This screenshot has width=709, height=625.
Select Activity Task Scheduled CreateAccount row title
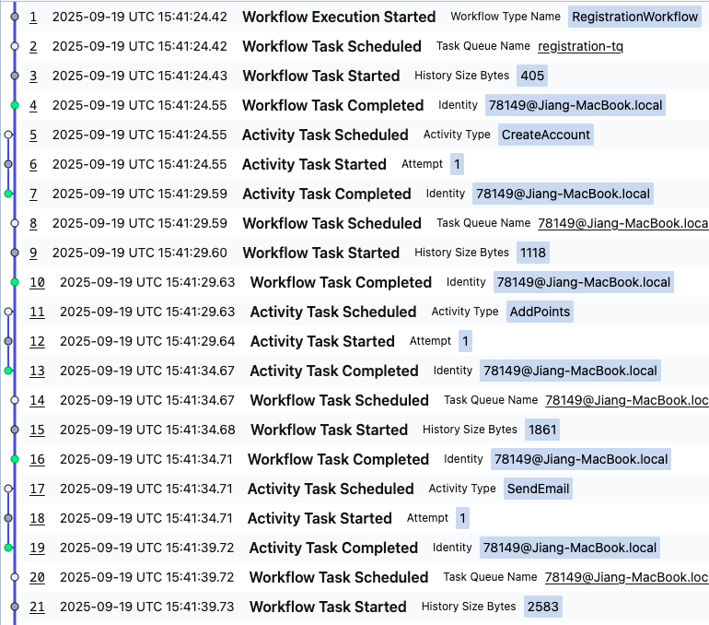pos(325,135)
